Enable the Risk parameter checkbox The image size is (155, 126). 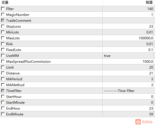pos(3,44)
